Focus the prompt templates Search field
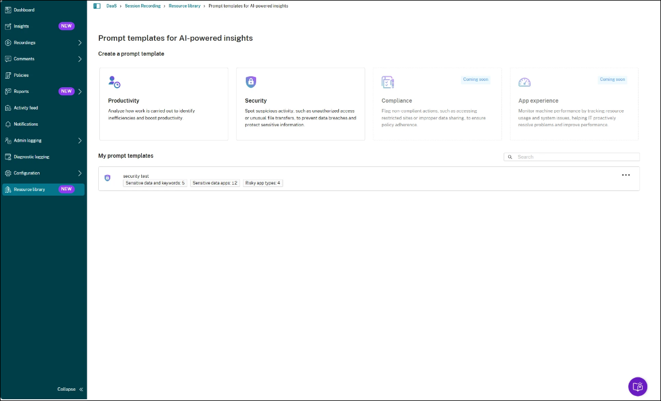The height and width of the screenshot is (401, 661). click(x=571, y=157)
